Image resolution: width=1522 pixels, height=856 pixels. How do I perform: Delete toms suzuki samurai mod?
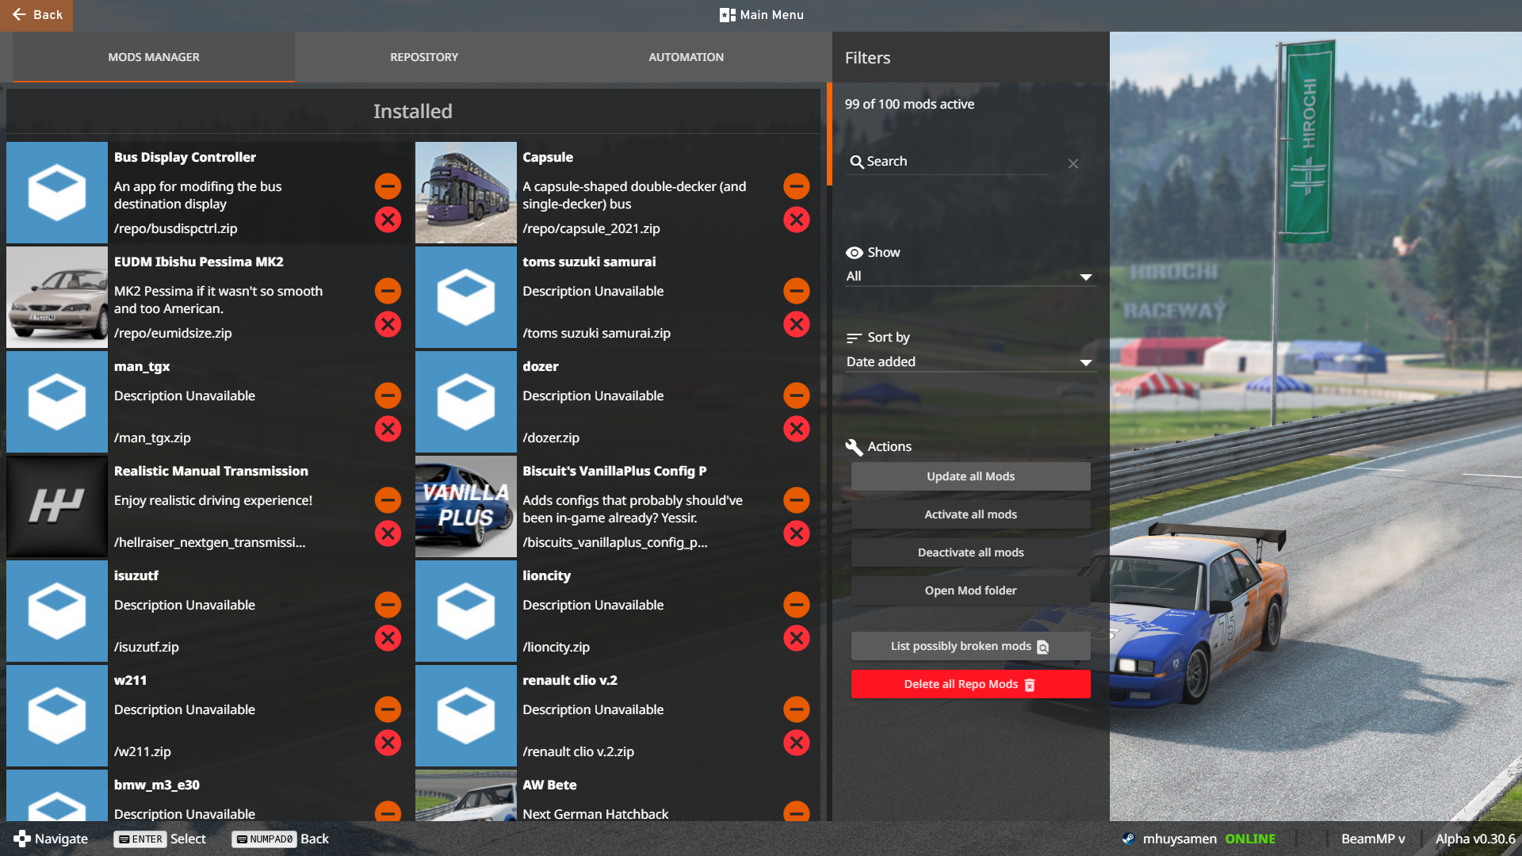pos(797,324)
